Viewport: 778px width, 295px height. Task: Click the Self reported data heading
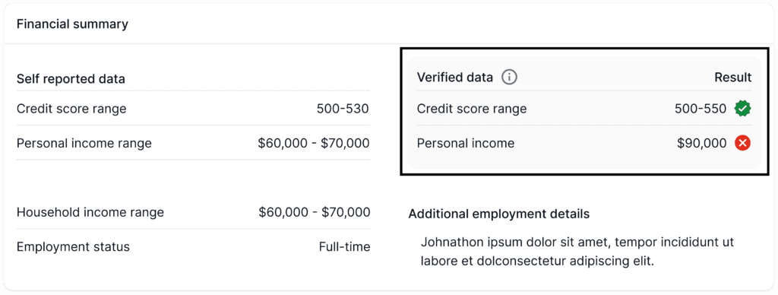[71, 79]
